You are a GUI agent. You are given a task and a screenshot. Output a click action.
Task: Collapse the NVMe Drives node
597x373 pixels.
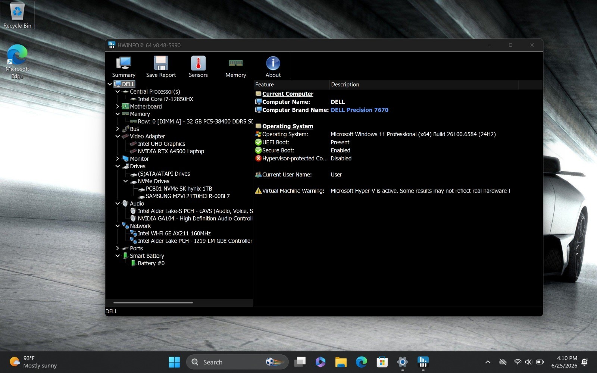coord(125,181)
